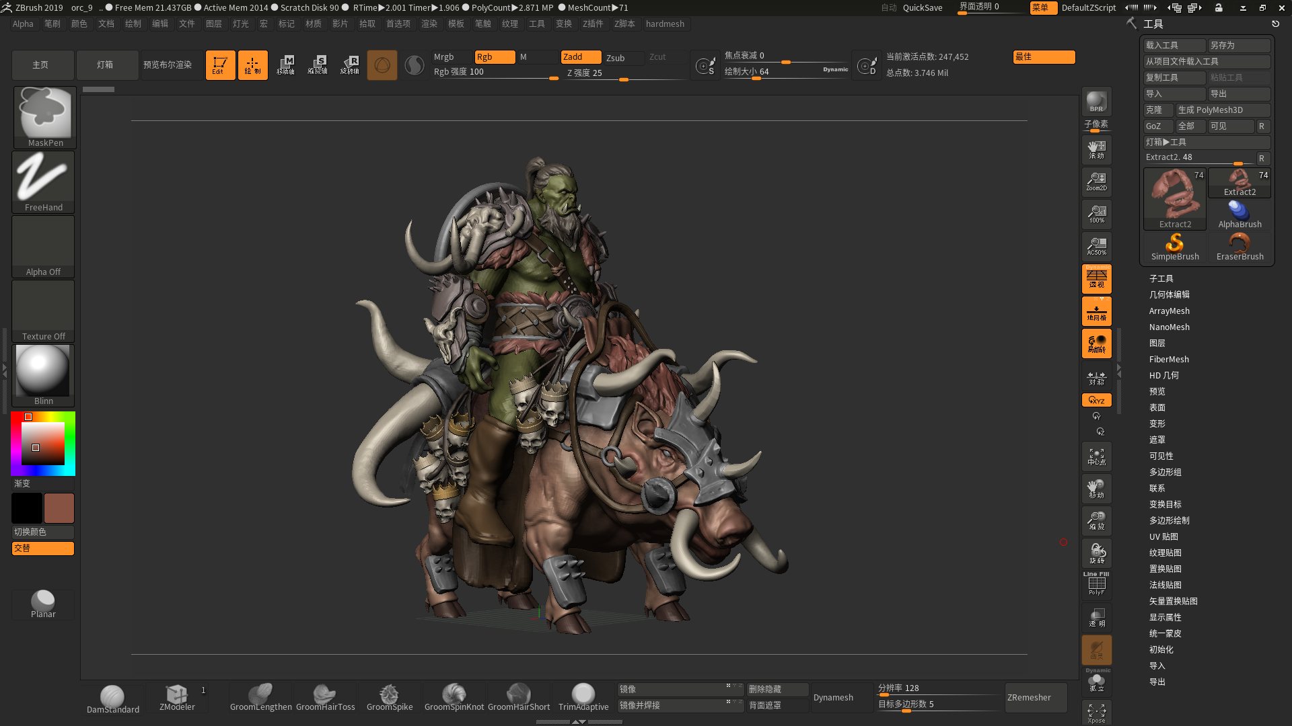Click the brown secondary color swatch
Image resolution: width=1292 pixels, height=726 pixels.
click(x=59, y=508)
